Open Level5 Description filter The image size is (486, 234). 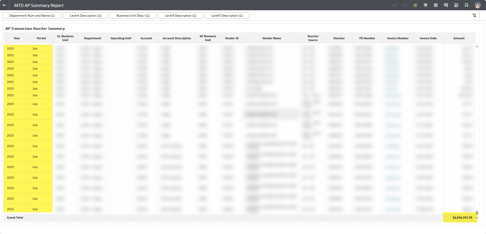coord(227,15)
